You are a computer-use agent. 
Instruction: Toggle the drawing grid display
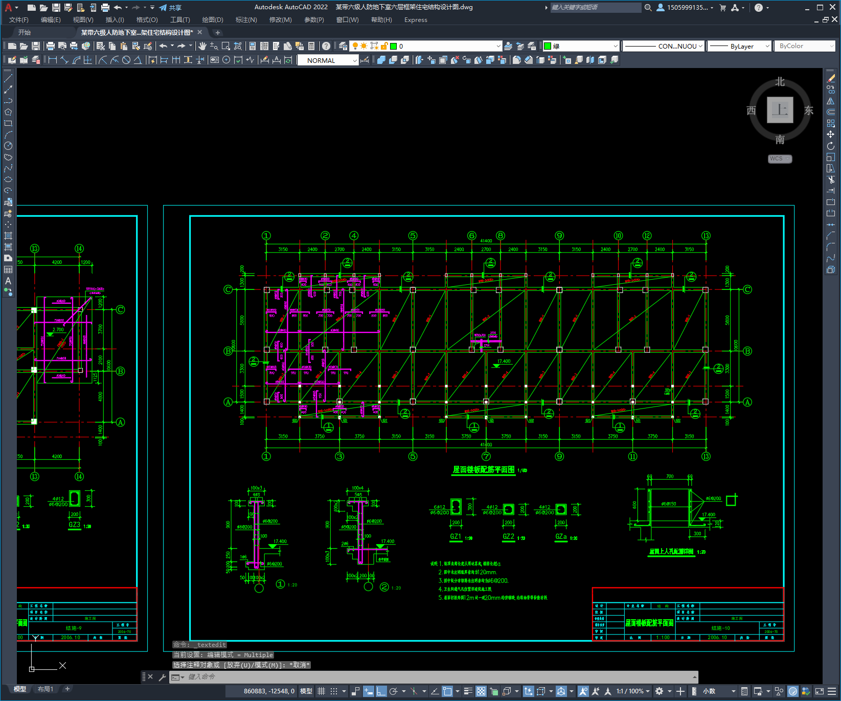click(321, 691)
